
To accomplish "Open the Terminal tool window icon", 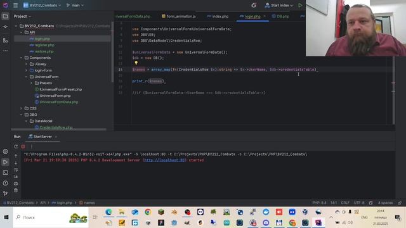I will (5, 172).
